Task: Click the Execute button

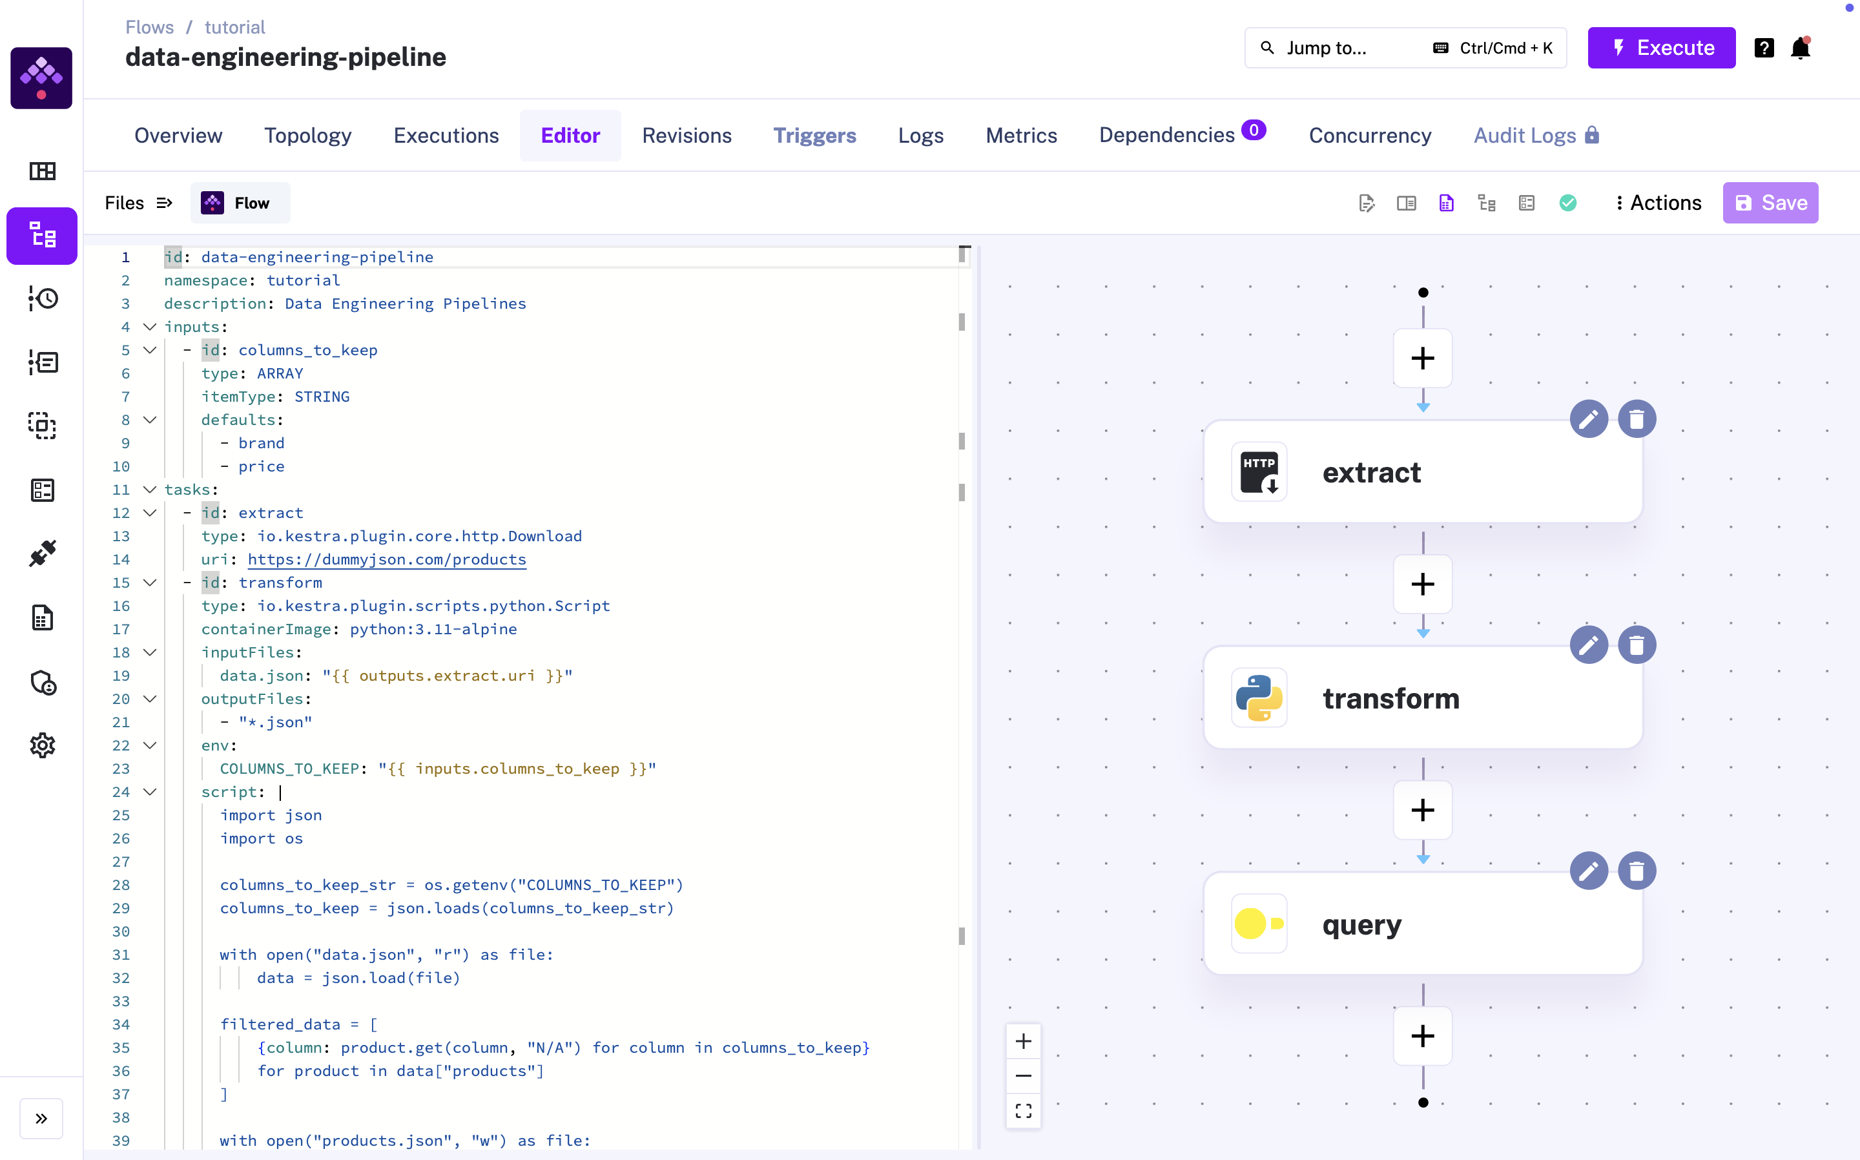Action: coord(1661,48)
